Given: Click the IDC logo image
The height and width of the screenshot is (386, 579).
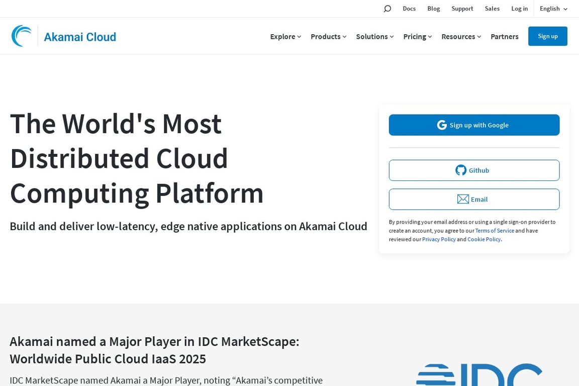Looking at the screenshot, I should [x=479, y=374].
